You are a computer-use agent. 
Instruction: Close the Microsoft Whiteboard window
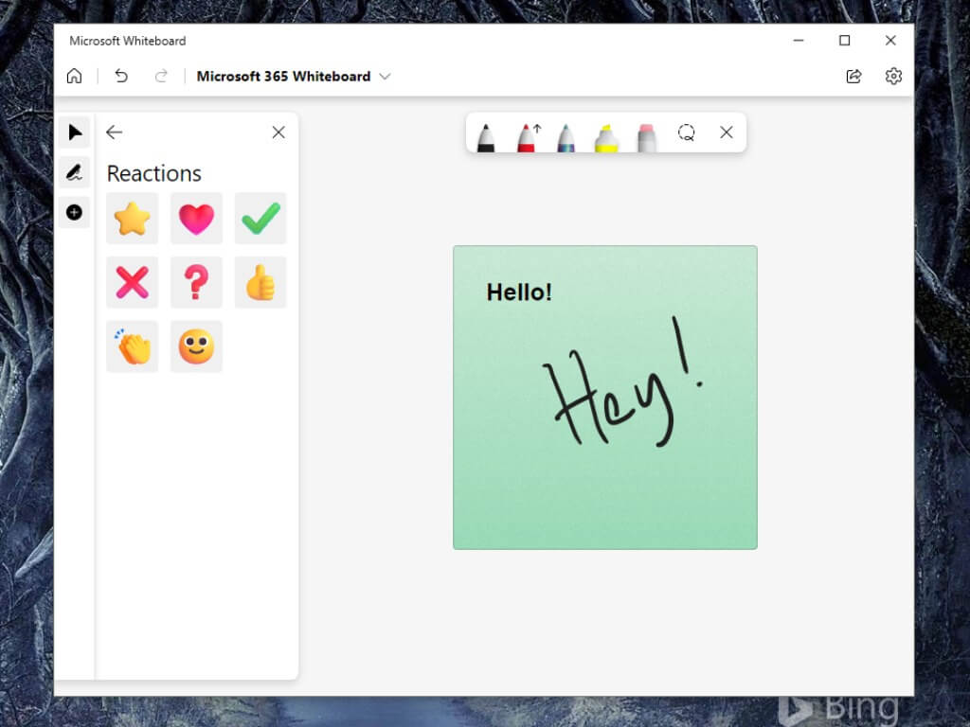point(890,40)
